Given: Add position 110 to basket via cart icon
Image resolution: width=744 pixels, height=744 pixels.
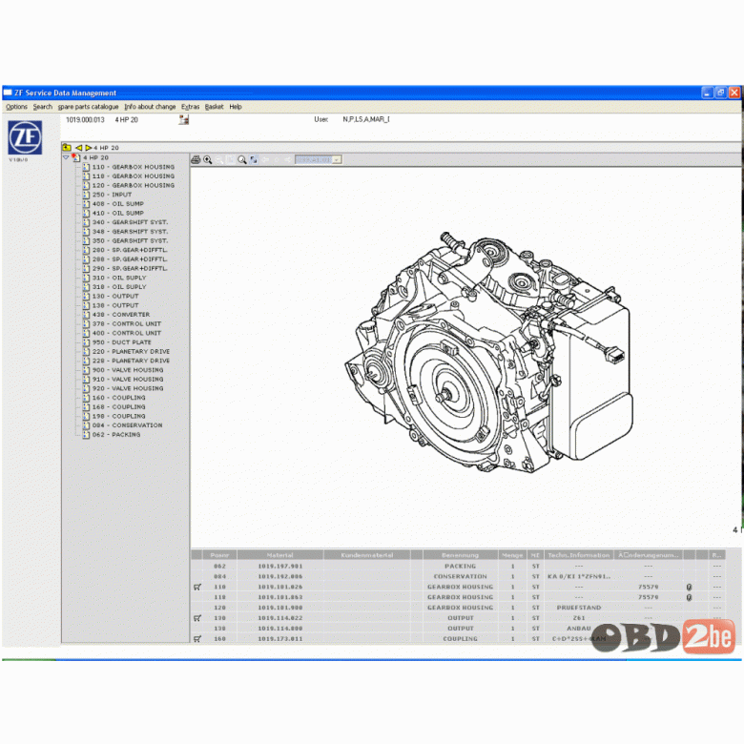Looking at the screenshot, I should 197,587.
